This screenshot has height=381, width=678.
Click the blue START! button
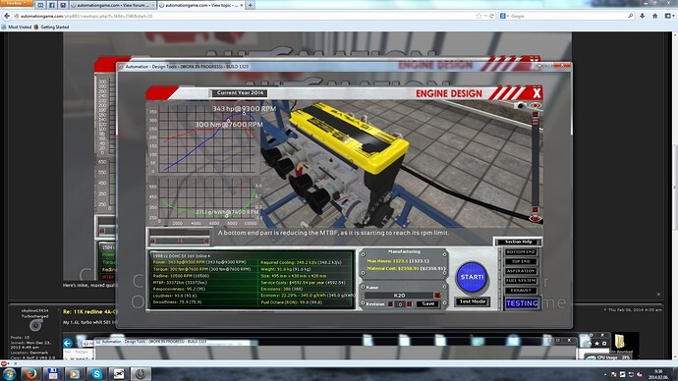(472, 277)
